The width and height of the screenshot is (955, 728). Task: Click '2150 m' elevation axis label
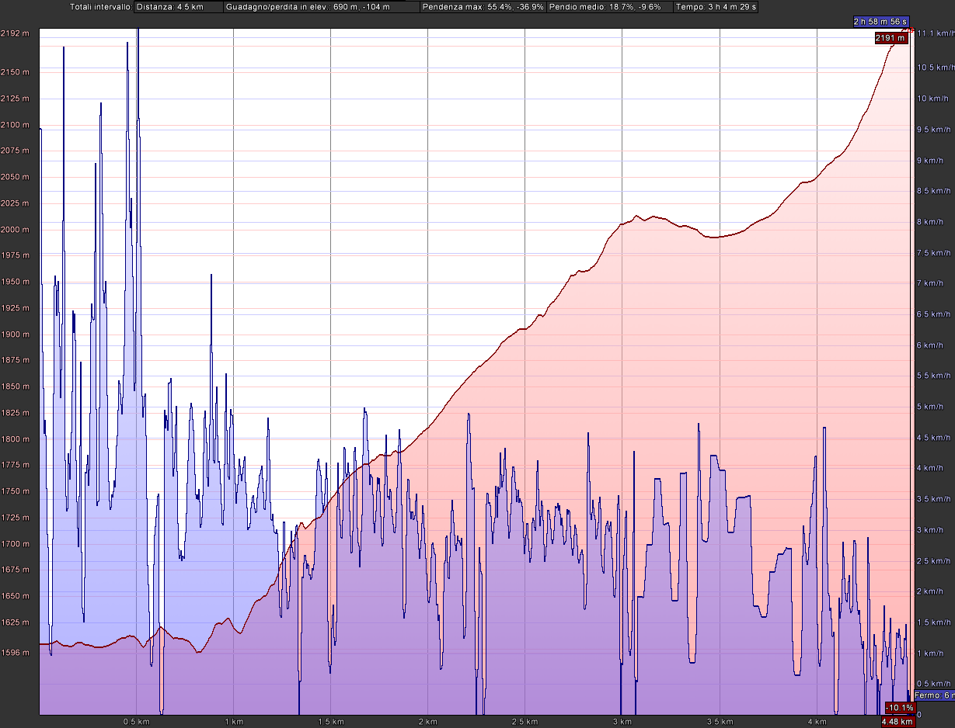pyautogui.click(x=15, y=72)
